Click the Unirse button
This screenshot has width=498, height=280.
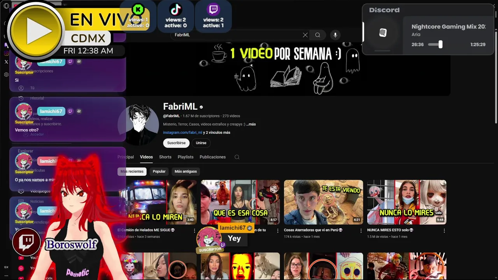[201, 143]
